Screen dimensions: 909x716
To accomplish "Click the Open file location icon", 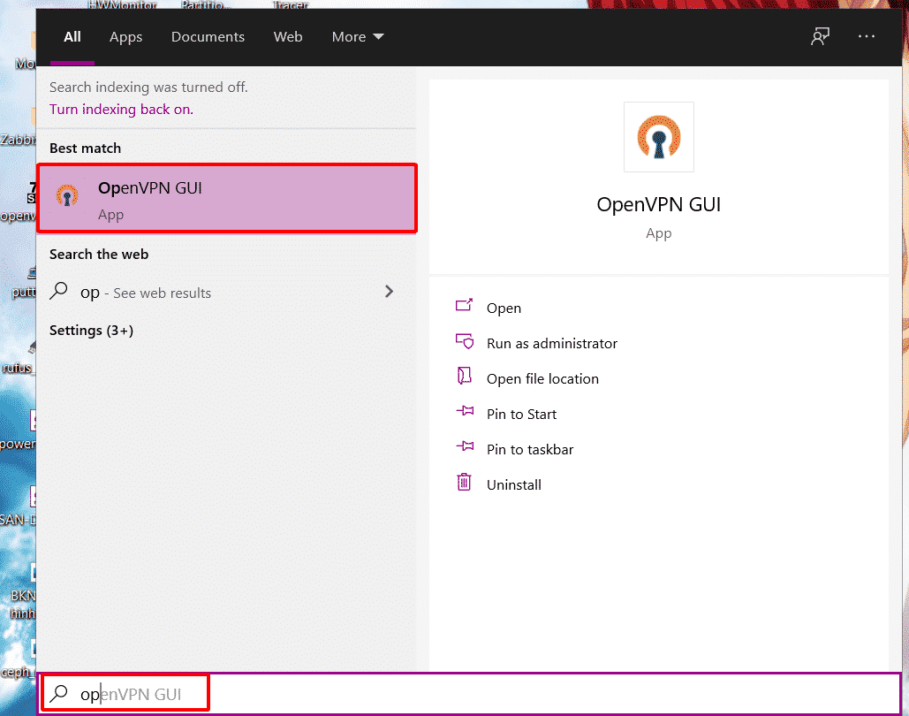I will click(465, 377).
